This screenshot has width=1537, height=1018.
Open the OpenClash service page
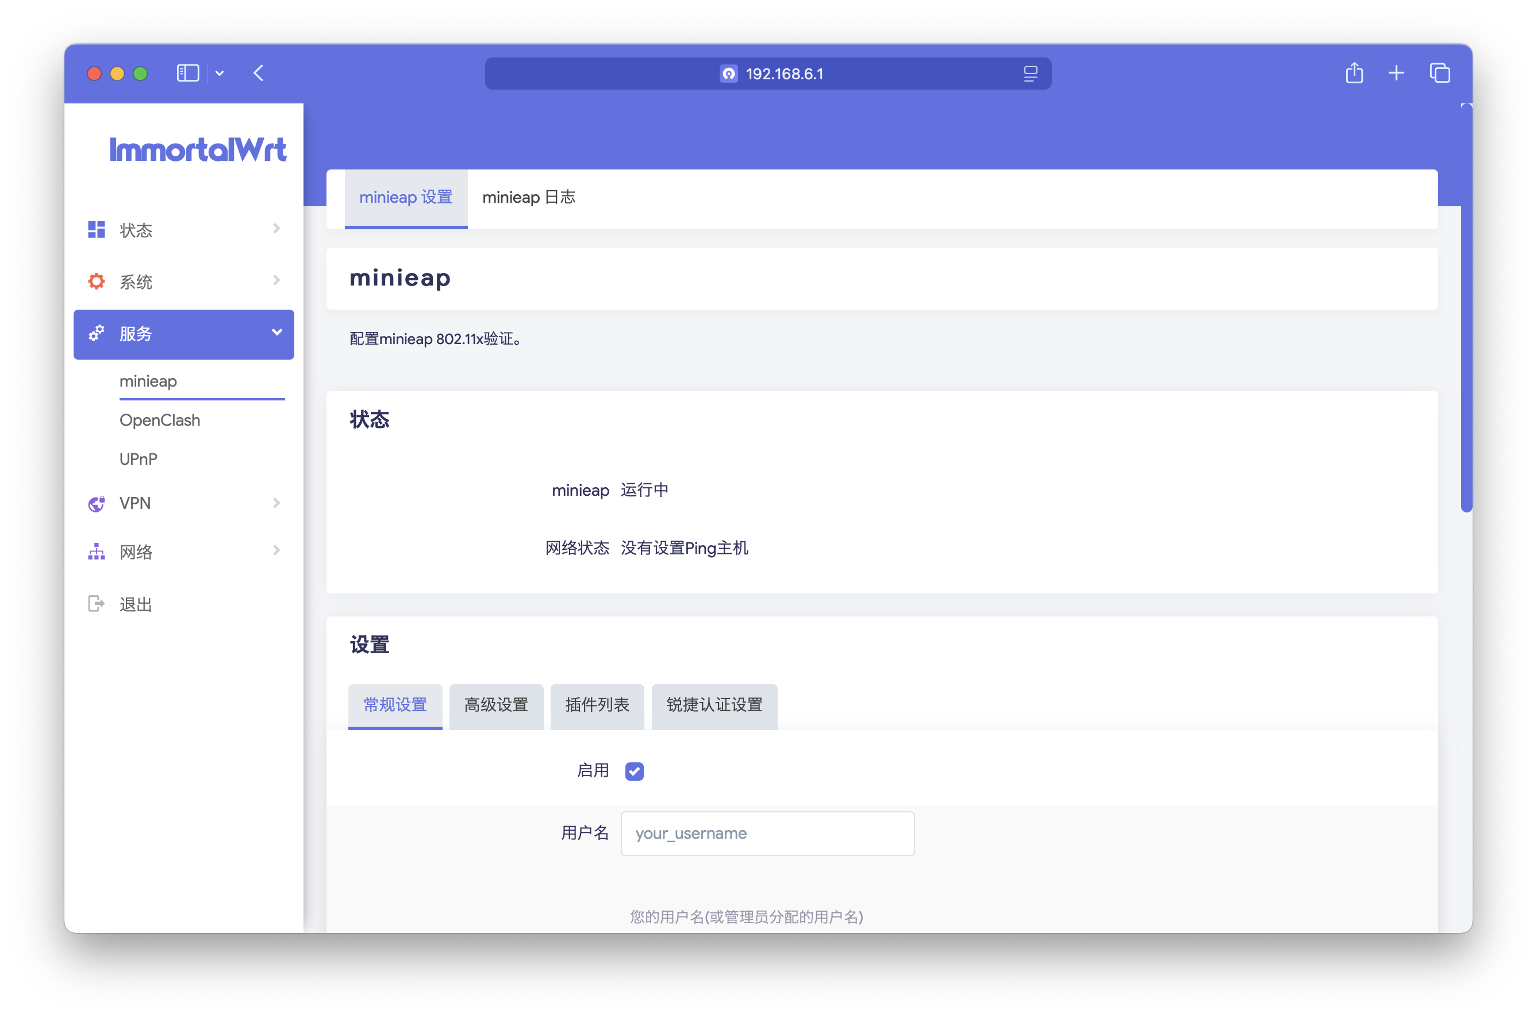(160, 420)
